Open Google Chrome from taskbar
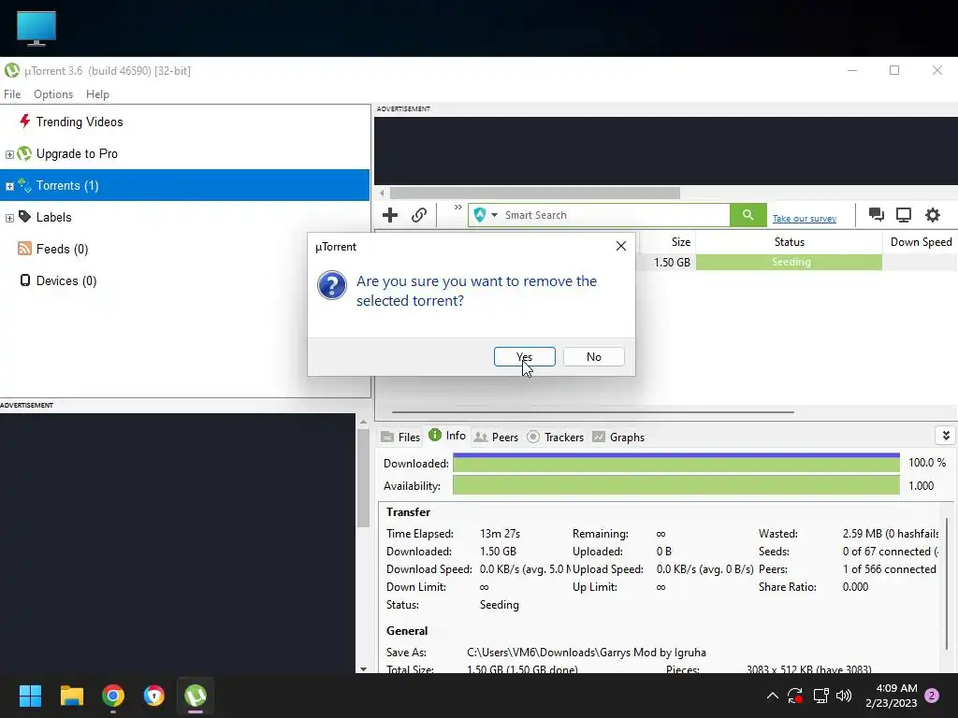 pyautogui.click(x=113, y=696)
